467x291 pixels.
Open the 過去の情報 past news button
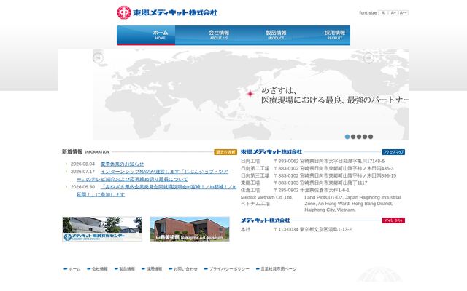point(225,152)
